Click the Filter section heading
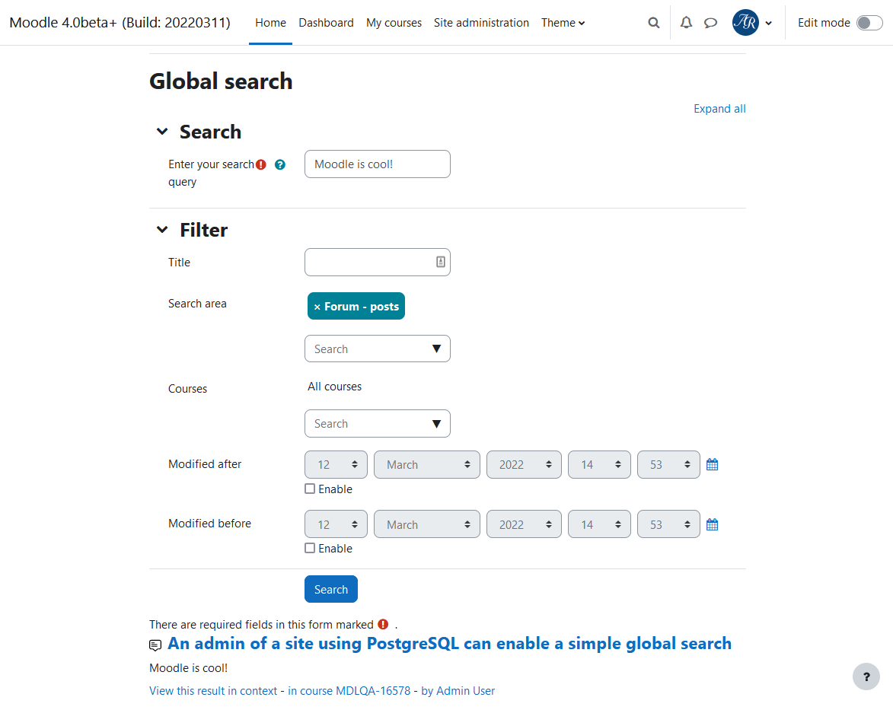The image size is (893, 710). [203, 230]
